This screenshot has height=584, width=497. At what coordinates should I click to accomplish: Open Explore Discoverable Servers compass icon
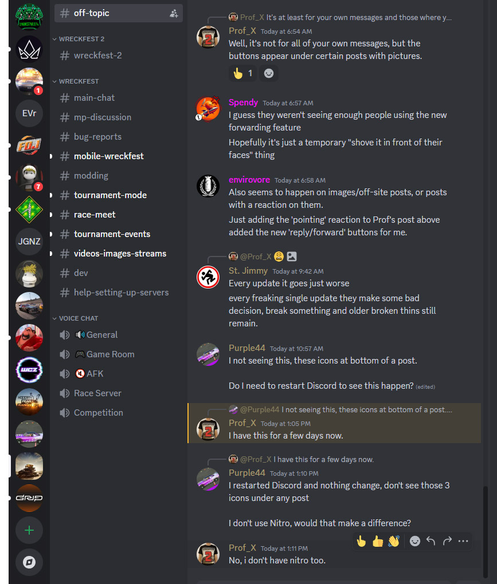coord(29,562)
